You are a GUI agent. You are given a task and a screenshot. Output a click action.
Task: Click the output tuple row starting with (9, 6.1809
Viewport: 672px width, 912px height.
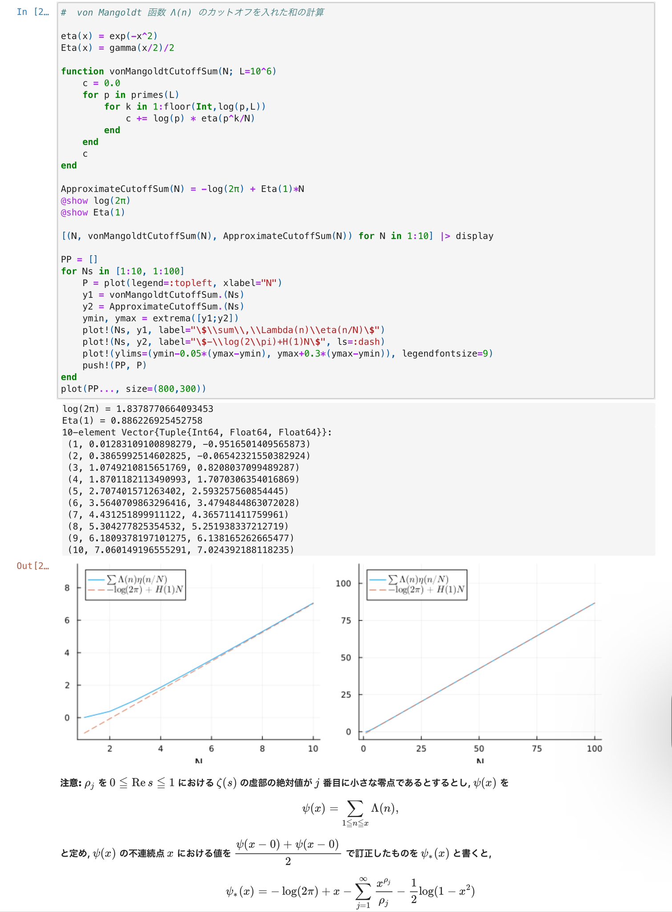coord(181,538)
